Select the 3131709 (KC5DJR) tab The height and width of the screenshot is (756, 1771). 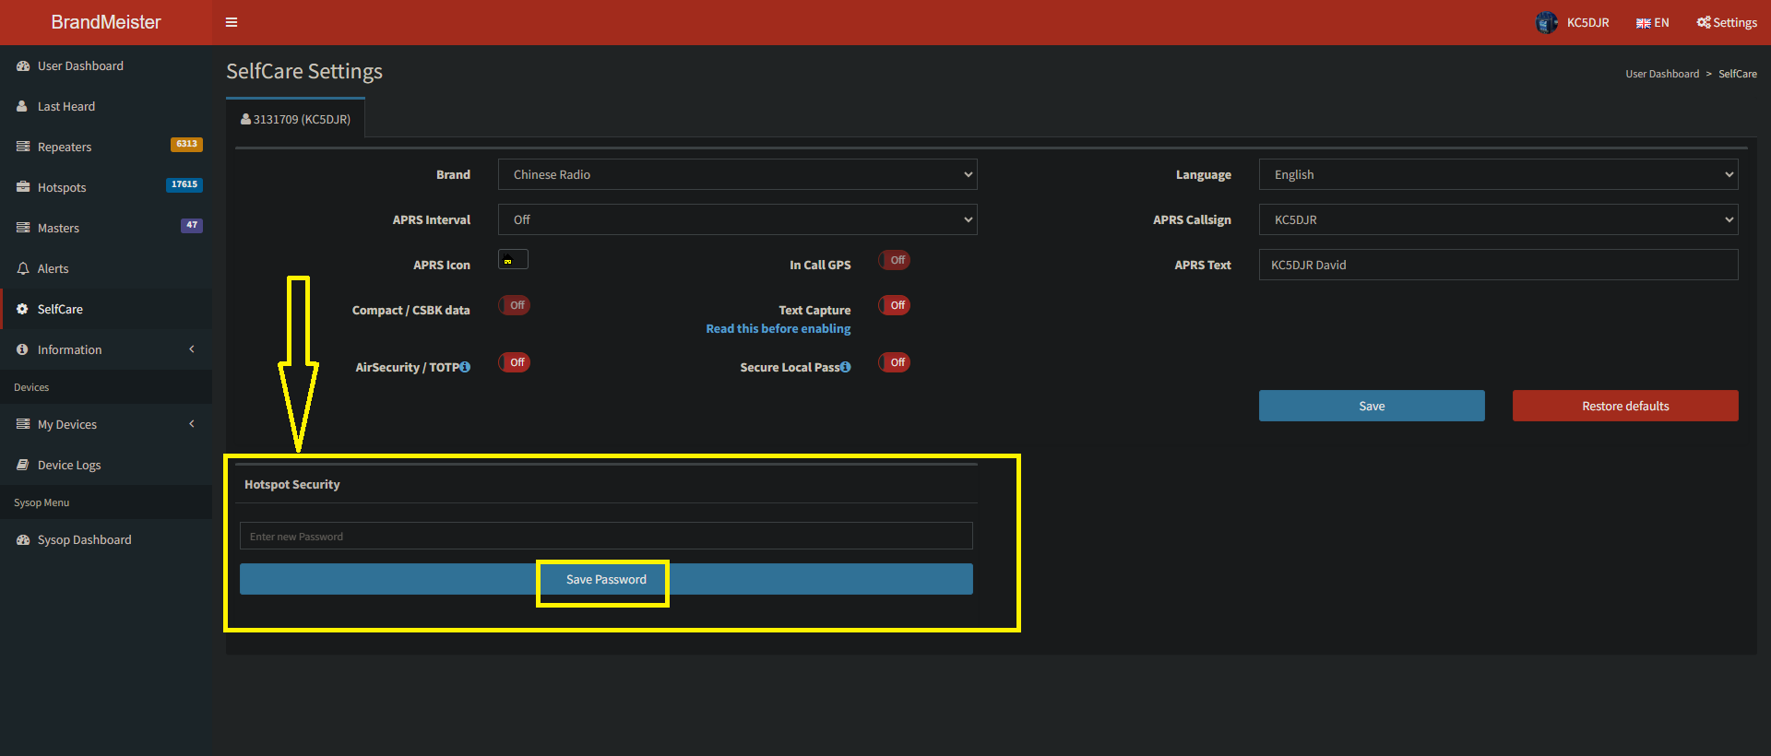click(x=295, y=119)
